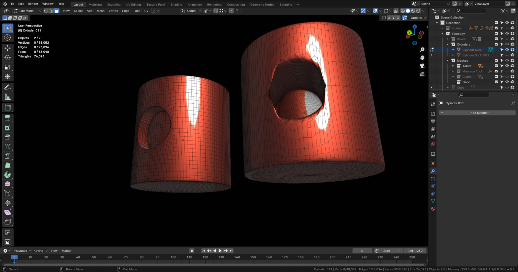This screenshot has height=272, width=518.
Task: Select the Rotate tool
Action: pos(8,58)
